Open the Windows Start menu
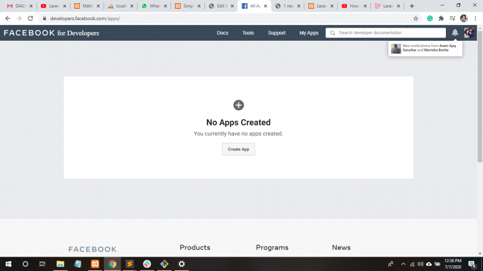 [x=8, y=264]
